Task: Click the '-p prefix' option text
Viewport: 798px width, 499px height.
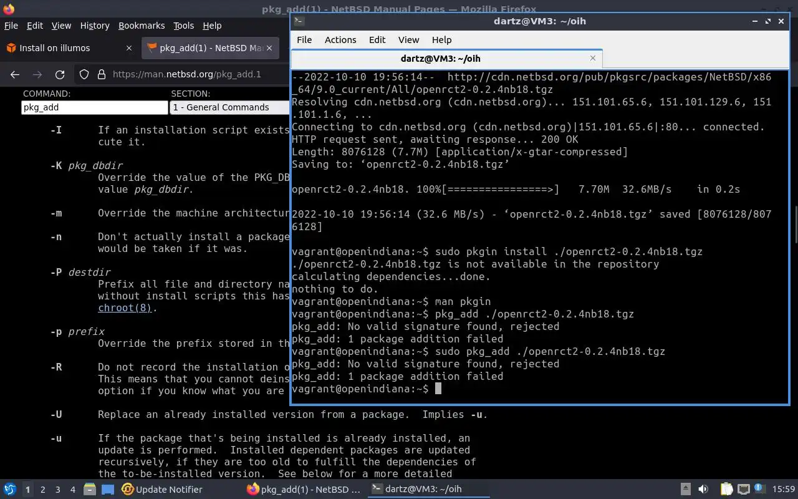Action: (77, 331)
